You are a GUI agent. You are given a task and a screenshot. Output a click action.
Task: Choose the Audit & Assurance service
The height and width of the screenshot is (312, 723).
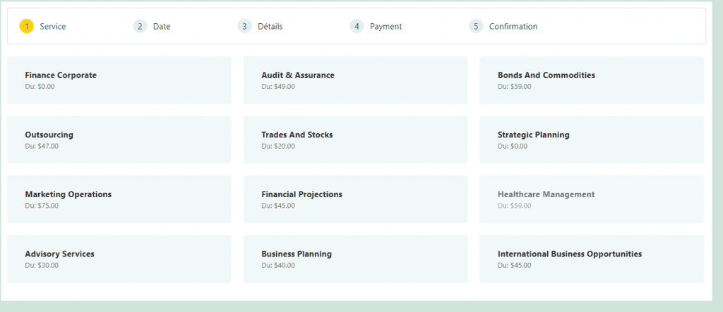click(355, 80)
